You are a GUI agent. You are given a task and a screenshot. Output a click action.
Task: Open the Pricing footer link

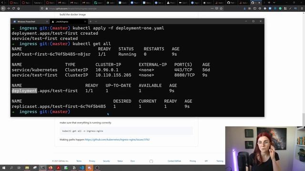[193, 161]
